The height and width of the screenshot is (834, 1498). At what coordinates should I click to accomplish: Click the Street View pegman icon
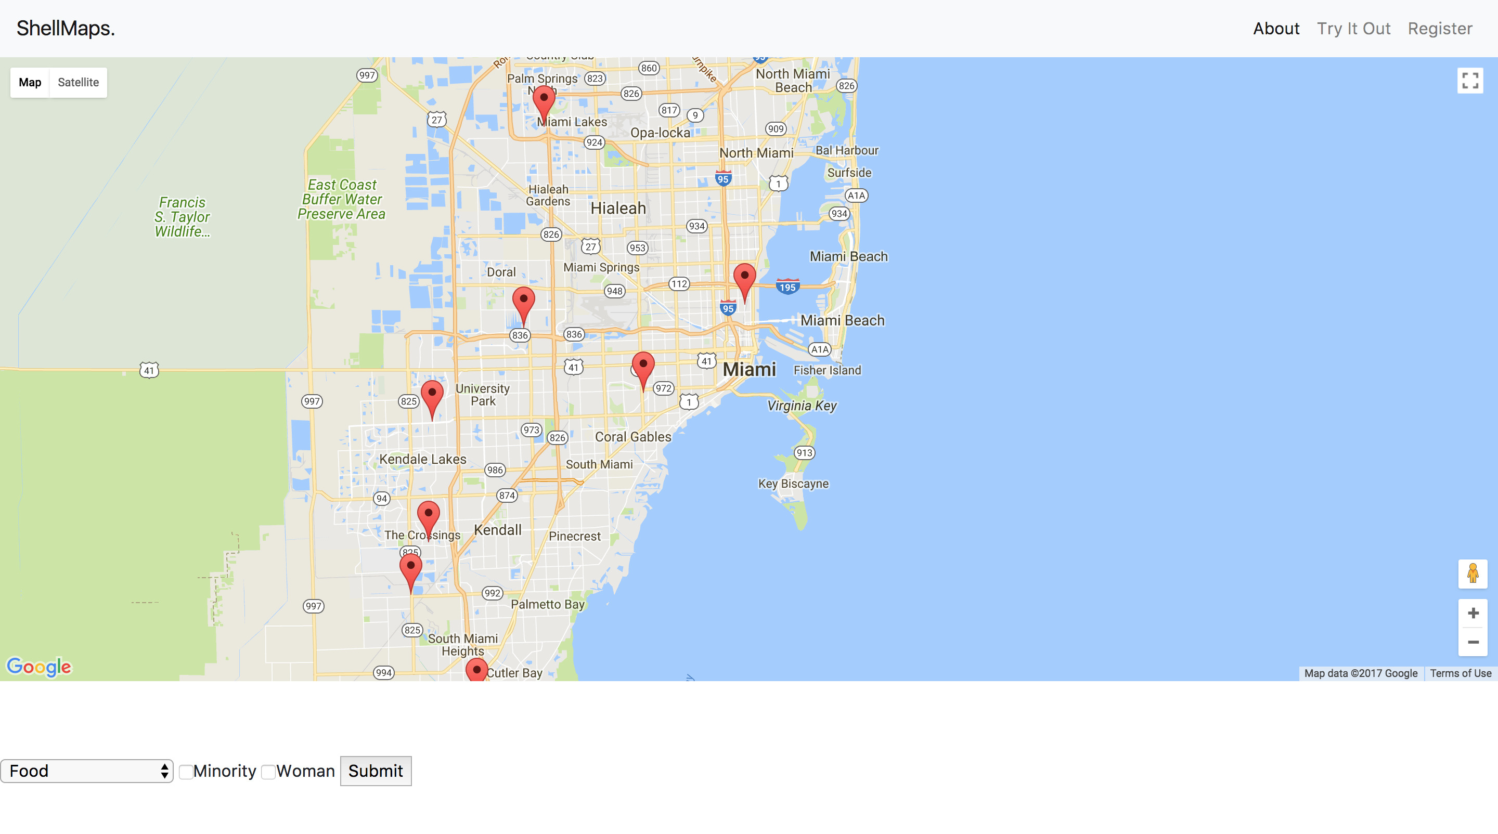pos(1473,573)
